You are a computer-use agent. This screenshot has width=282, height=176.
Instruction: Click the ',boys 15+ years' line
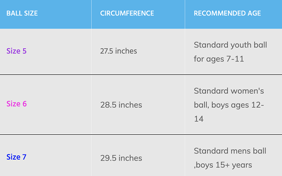[x=223, y=165]
